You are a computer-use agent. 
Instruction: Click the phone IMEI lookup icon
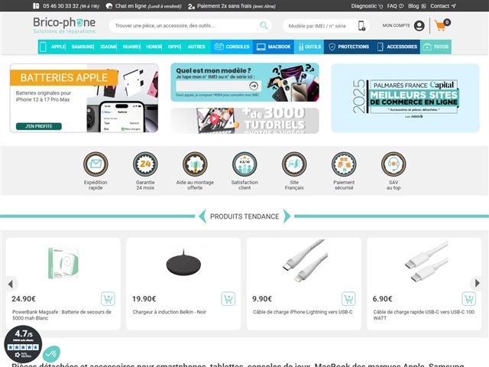point(361,25)
